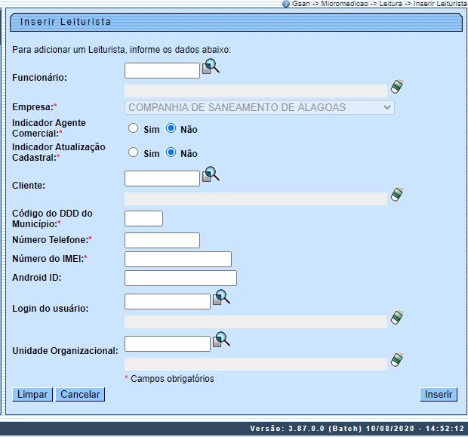Screen dimensions: 468x437
Task: Click the 'Campos obrigatórios' note text
Action: coord(172,379)
